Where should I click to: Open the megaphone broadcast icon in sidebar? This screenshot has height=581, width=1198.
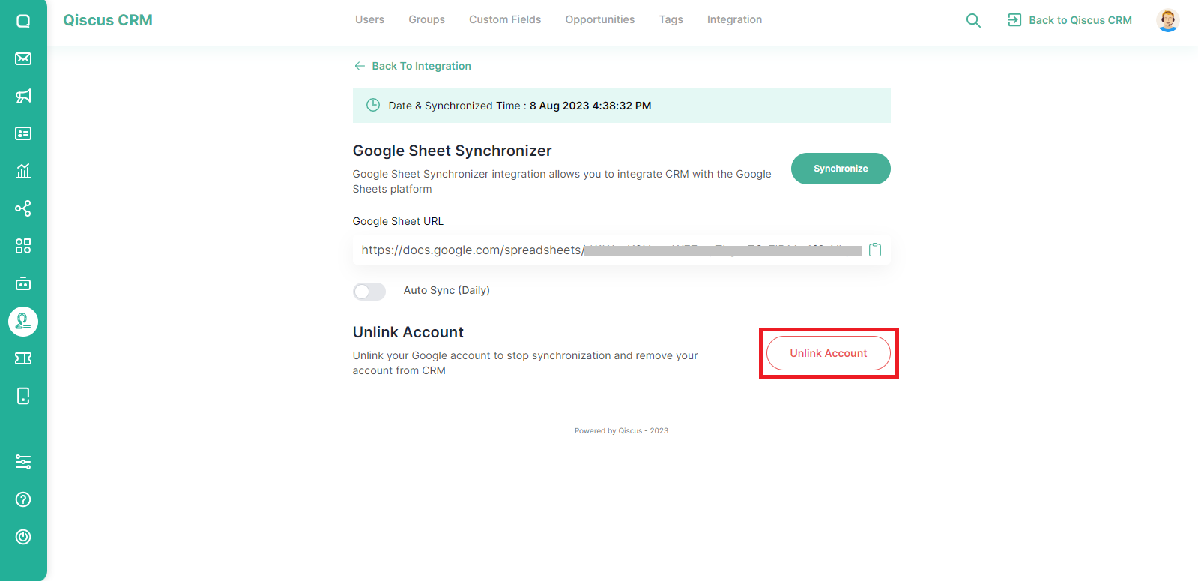click(x=23, y=96)
